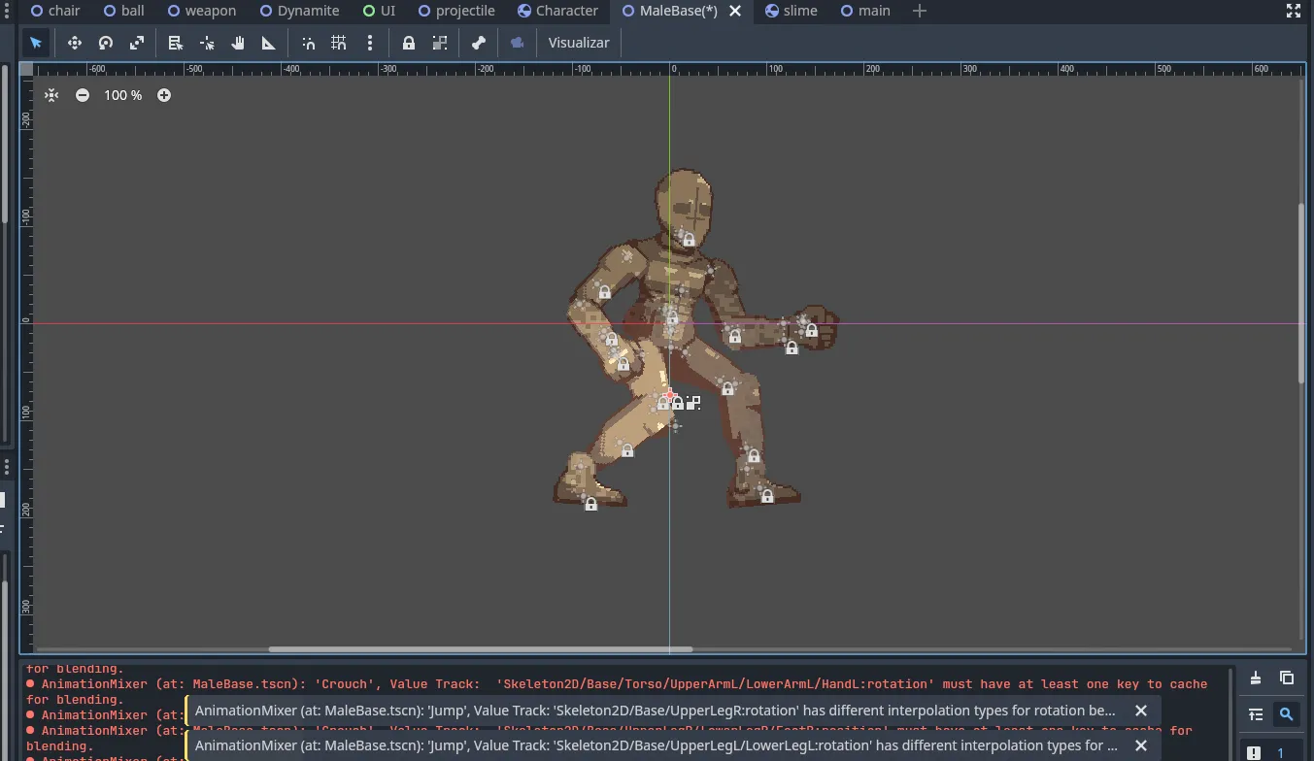Dismiss the Jump UpperLegR interpolation warning
Image resolution: width=1314 pixels, height=761 pixels.
[1140, 711]
